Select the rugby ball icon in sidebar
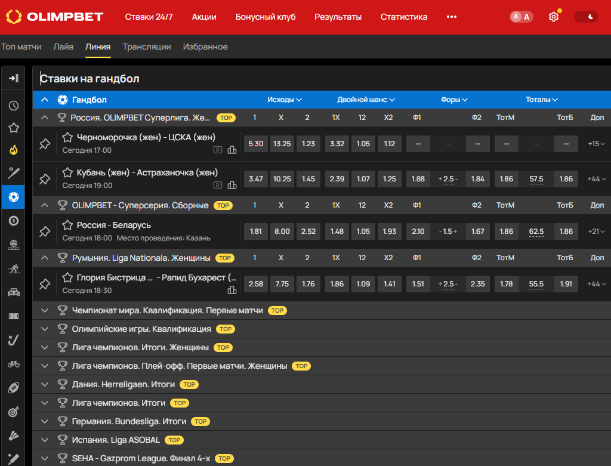 14,388
